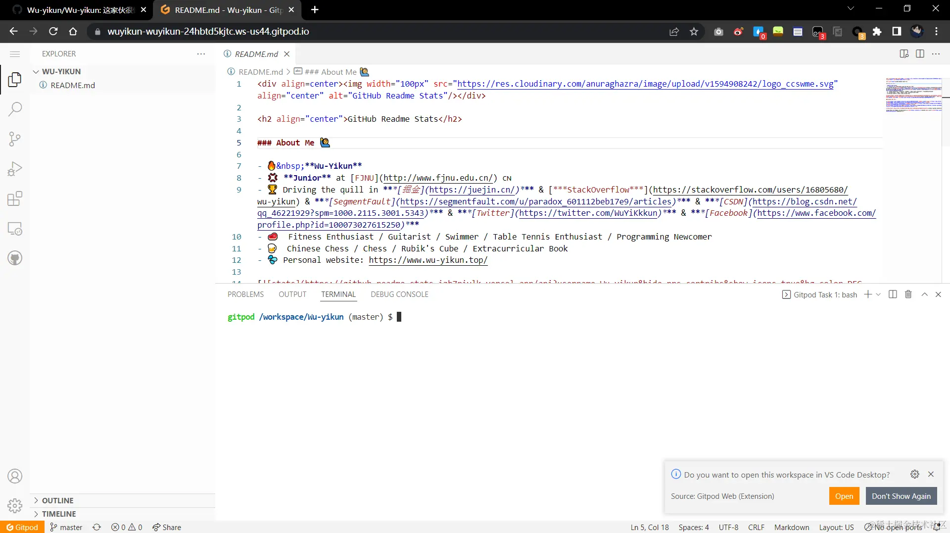Open the Run and Debug view
Viewport: 950px width, 533px height.
pyautogui.click(x=15, y=169)
